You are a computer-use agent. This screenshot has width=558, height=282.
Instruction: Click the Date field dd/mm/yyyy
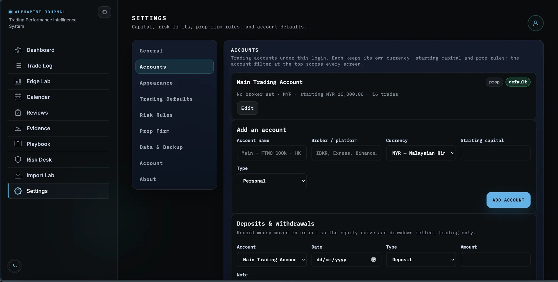(x=346, y=260)
